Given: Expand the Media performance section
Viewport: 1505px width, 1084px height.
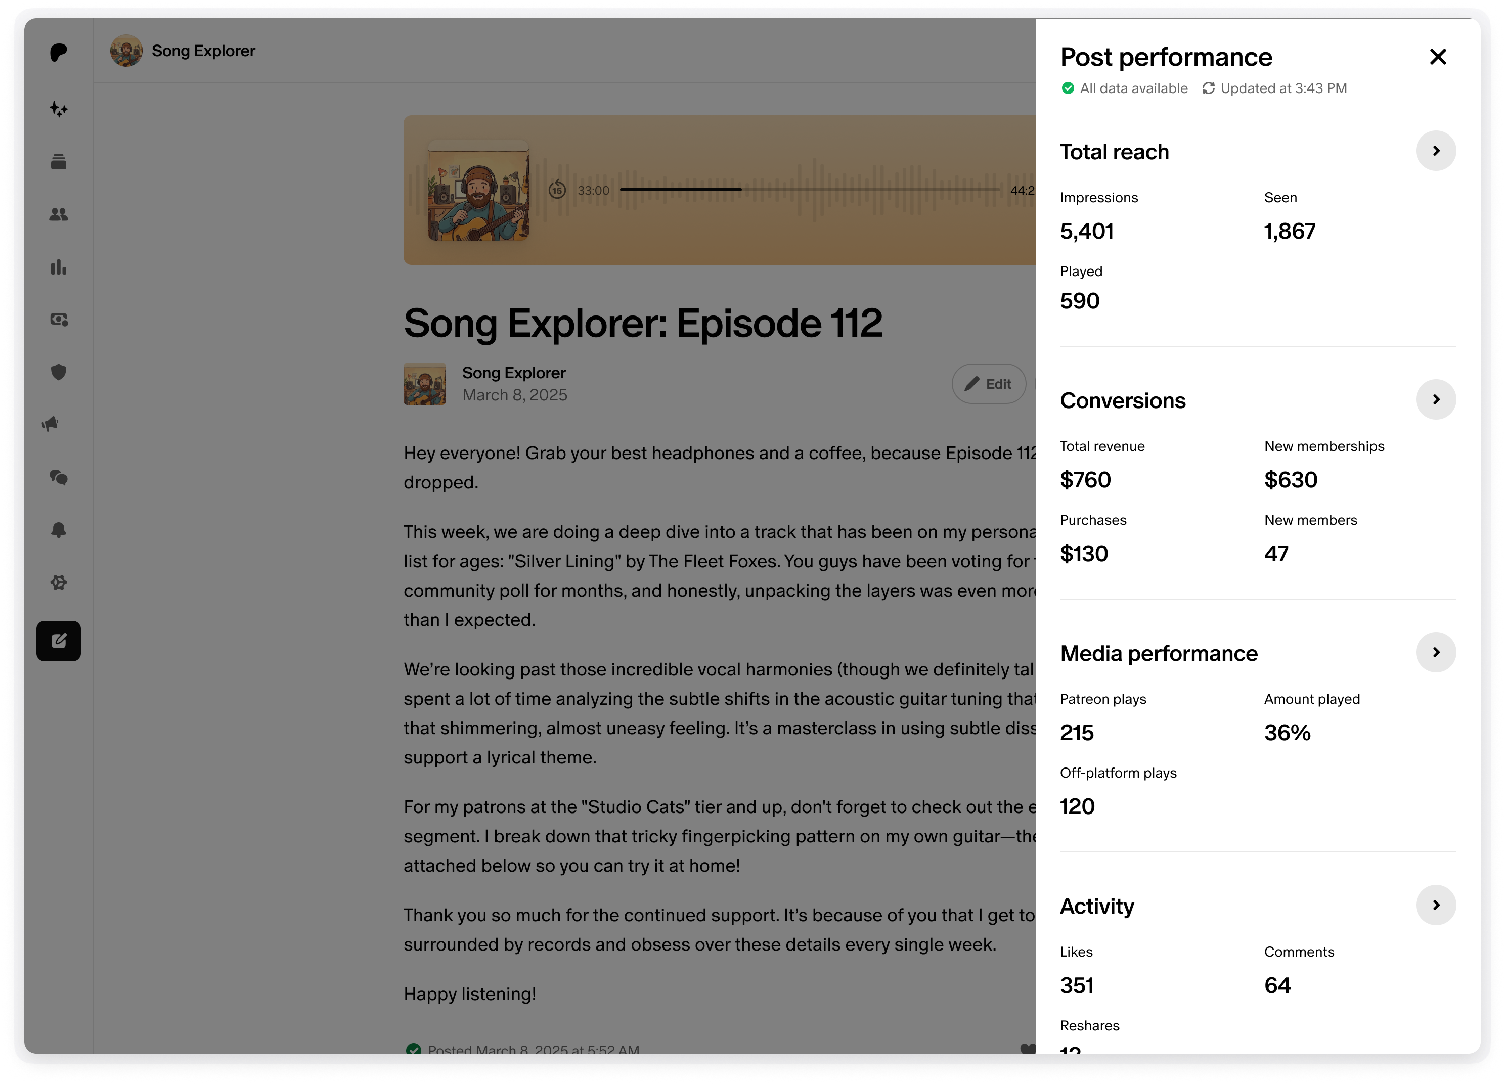Looking at the screenshot, I should coord(1436,652).
